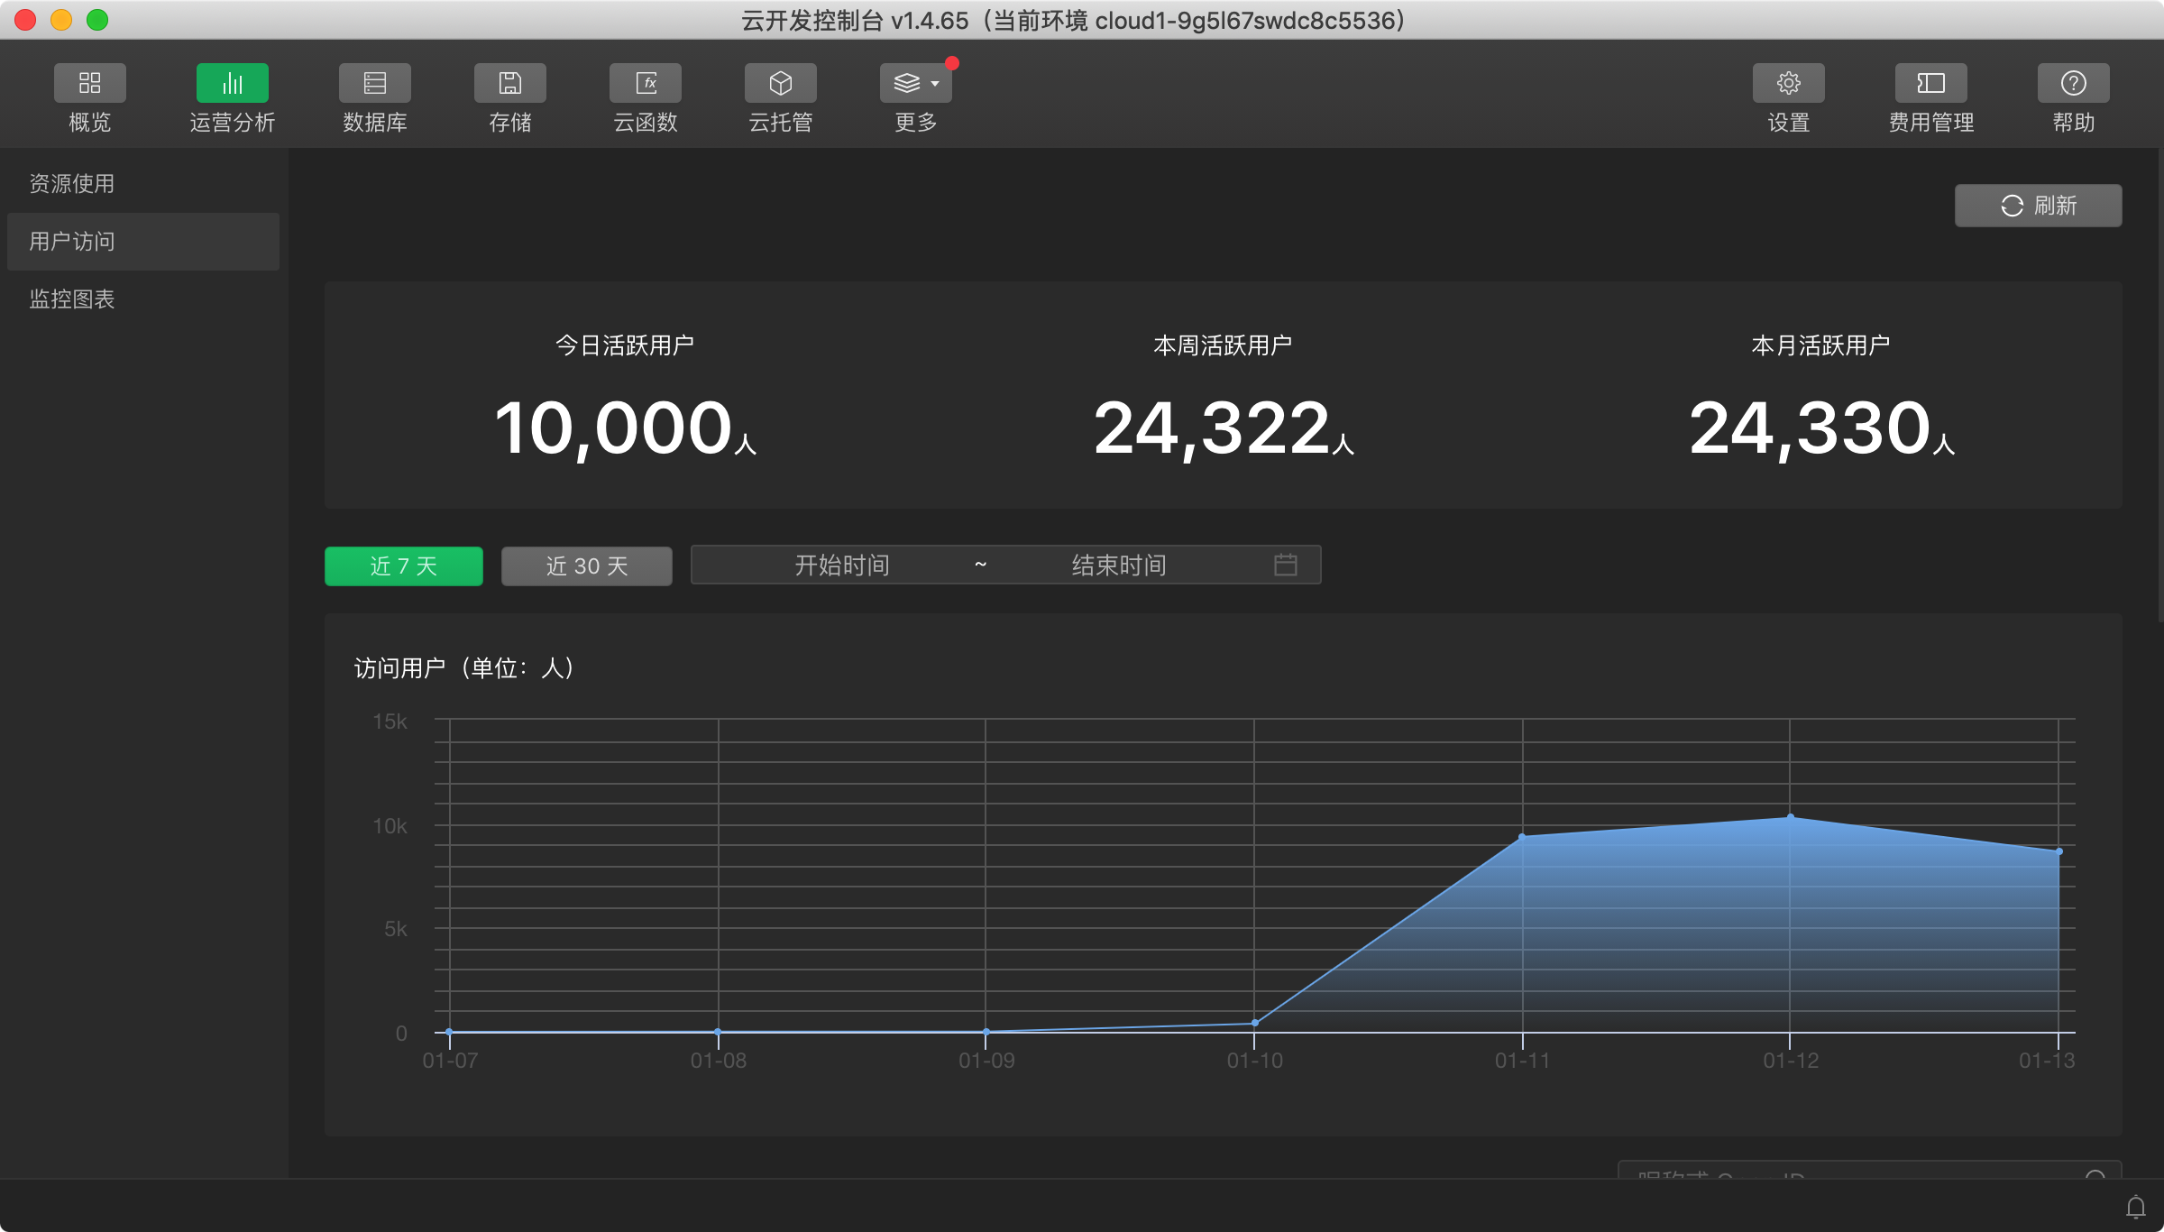Click the 开始时间 start date field
This screenshot has width=2164, height=1232.
pyautogui.click(x=841, y=565)
